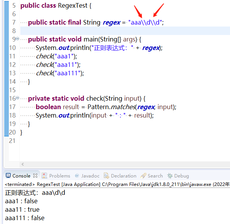The width and height of the screenshot is (230, 224).
Task: Click the Javadoc @ icon
Action: (77, 176)
